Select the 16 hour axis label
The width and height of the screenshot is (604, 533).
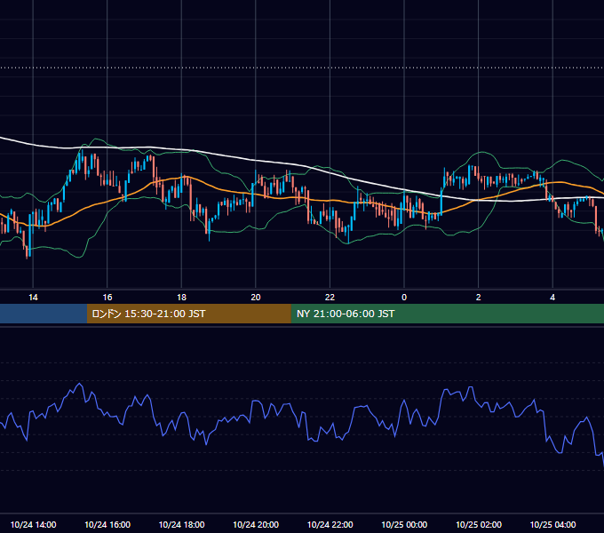tap(107, 298)
